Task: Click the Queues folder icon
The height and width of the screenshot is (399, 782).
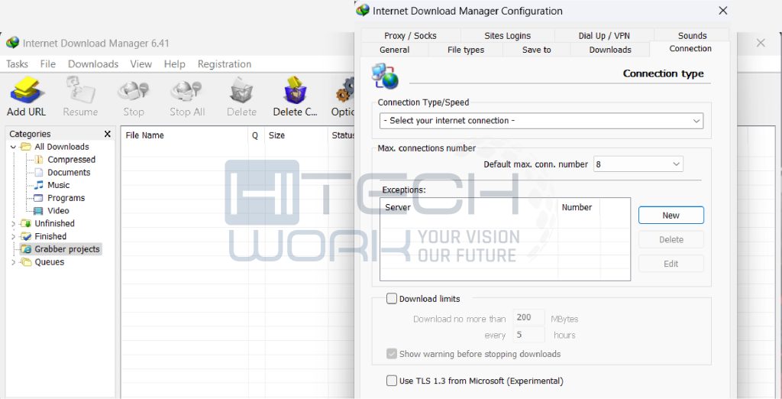Action: click(x=25, y=262)
